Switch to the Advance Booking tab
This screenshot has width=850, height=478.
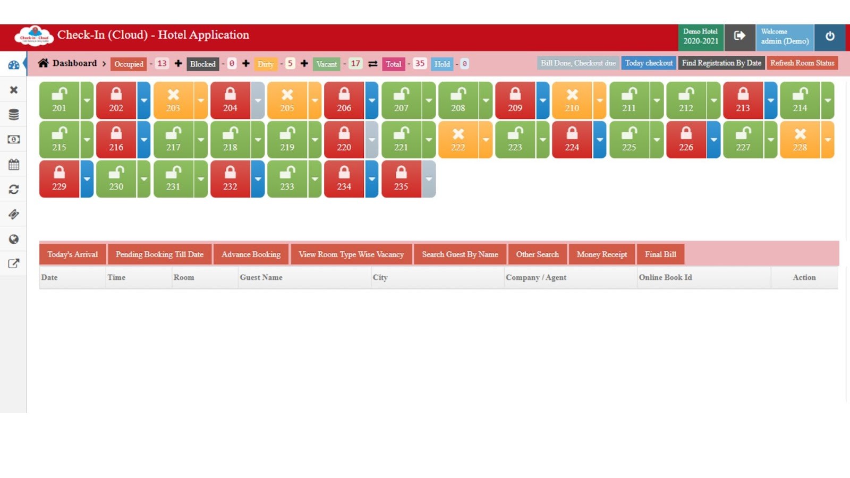tap(250, 254)
